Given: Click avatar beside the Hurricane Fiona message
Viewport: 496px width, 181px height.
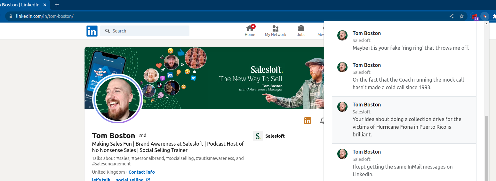Looking at the screenshot, I should pyautogui.click(x=342, y=107).
